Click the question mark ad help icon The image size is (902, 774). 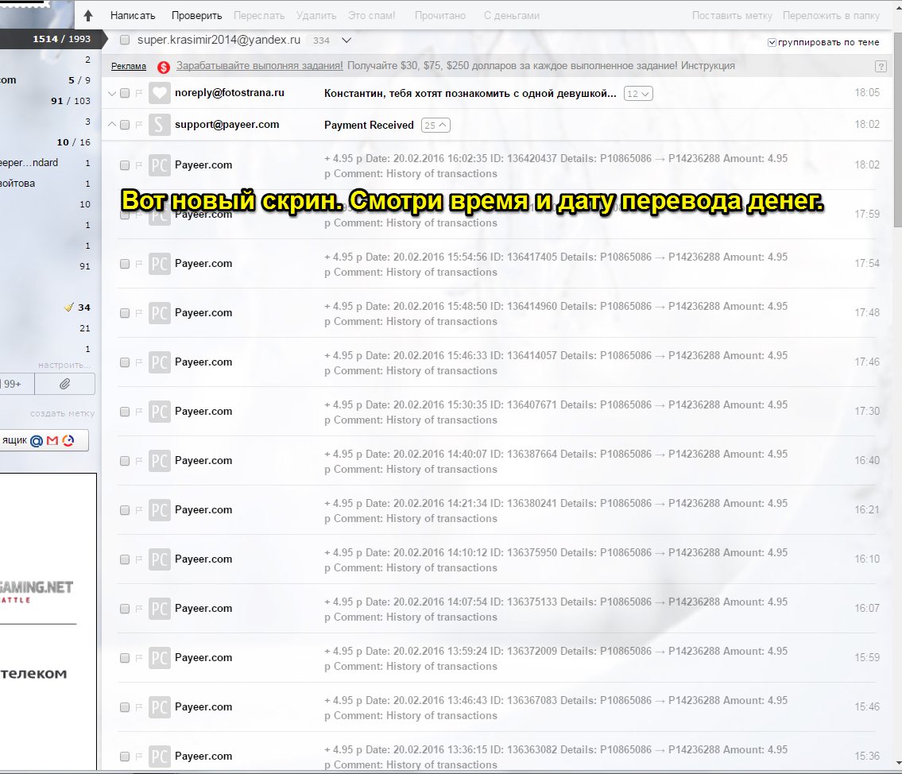pyautogui.click(x=880, y=67)
